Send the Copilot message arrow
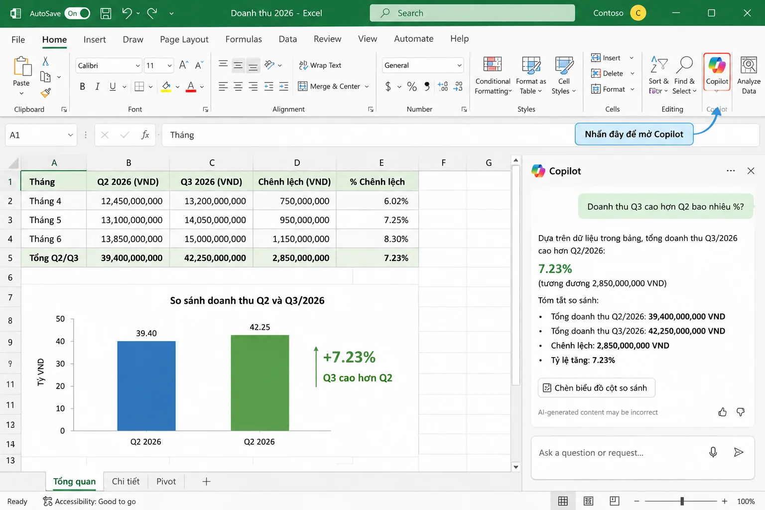The image size is (765, 510). coord(739,452)
